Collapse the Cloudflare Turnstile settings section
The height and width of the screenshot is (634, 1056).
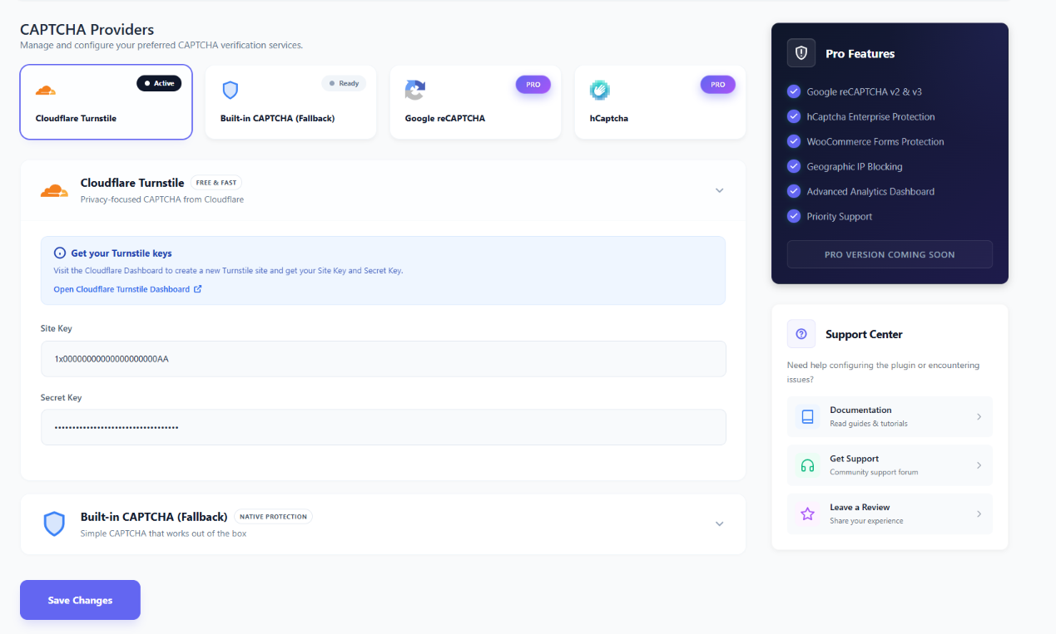click(x=719, y=190)
